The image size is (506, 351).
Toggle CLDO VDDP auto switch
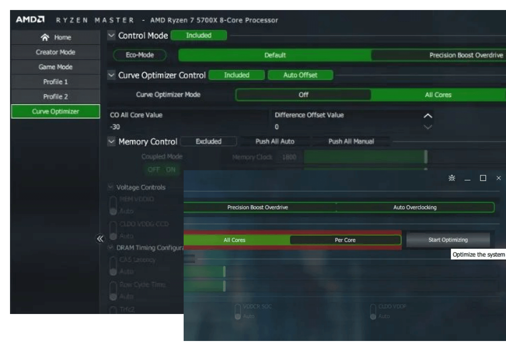[373, 312]
